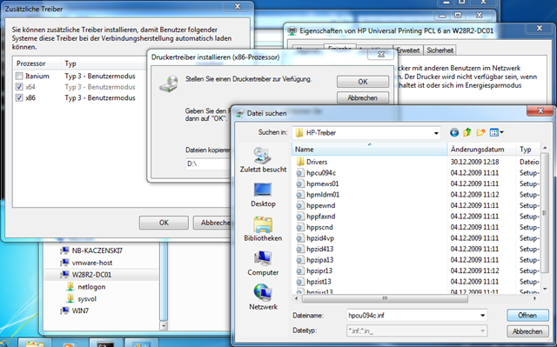Open Computer in places bar
Screen dimensions: 557x347
263,264
